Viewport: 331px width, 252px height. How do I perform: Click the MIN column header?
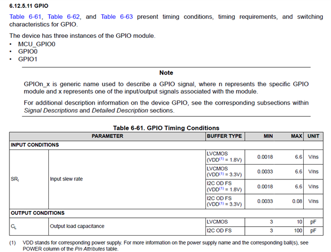click(x=268, y=136)
